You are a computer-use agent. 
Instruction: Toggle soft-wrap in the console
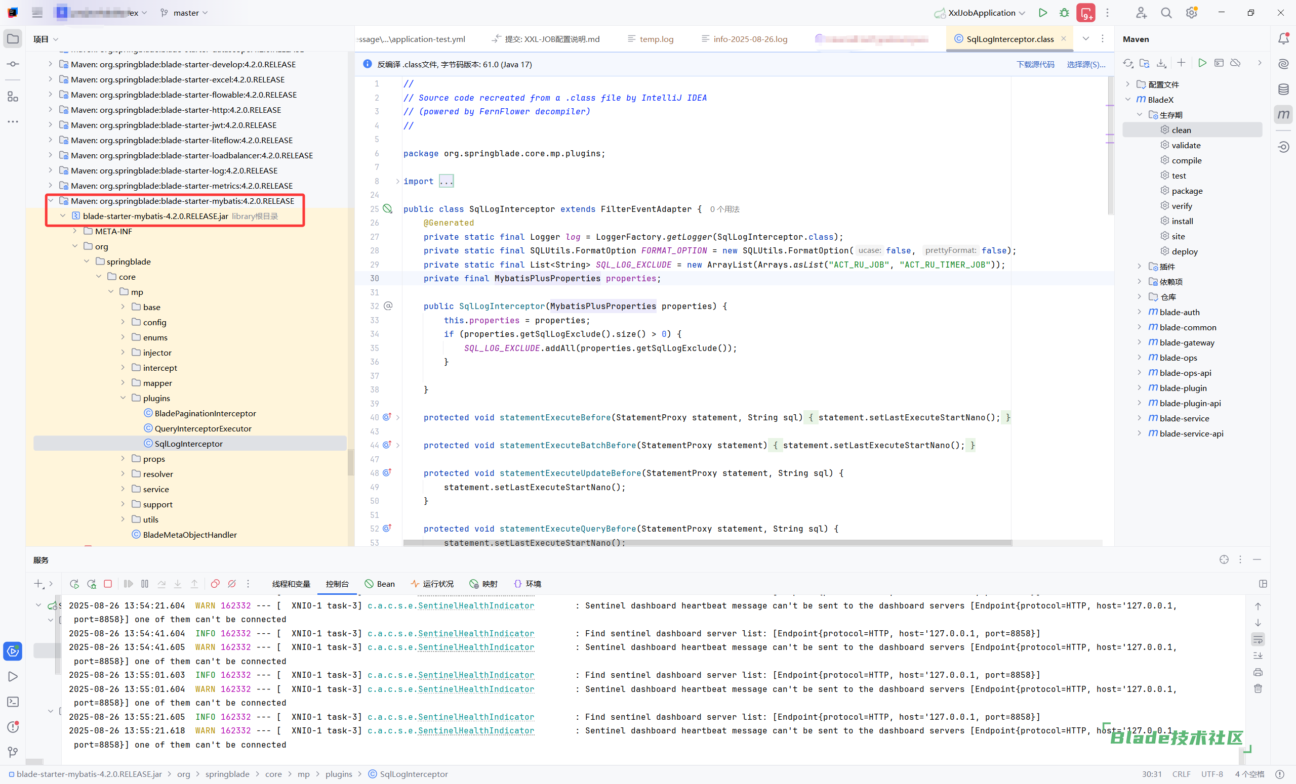point(1258,639)
